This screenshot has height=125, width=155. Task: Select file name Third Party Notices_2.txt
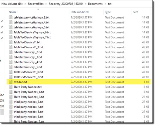pyautogui.click(x=29, y=97)
